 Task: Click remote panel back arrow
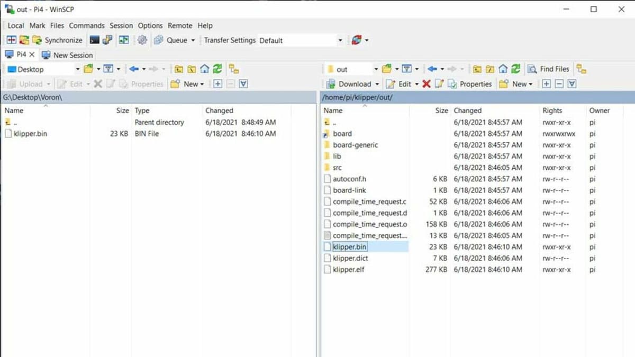(x=432, y=69)
